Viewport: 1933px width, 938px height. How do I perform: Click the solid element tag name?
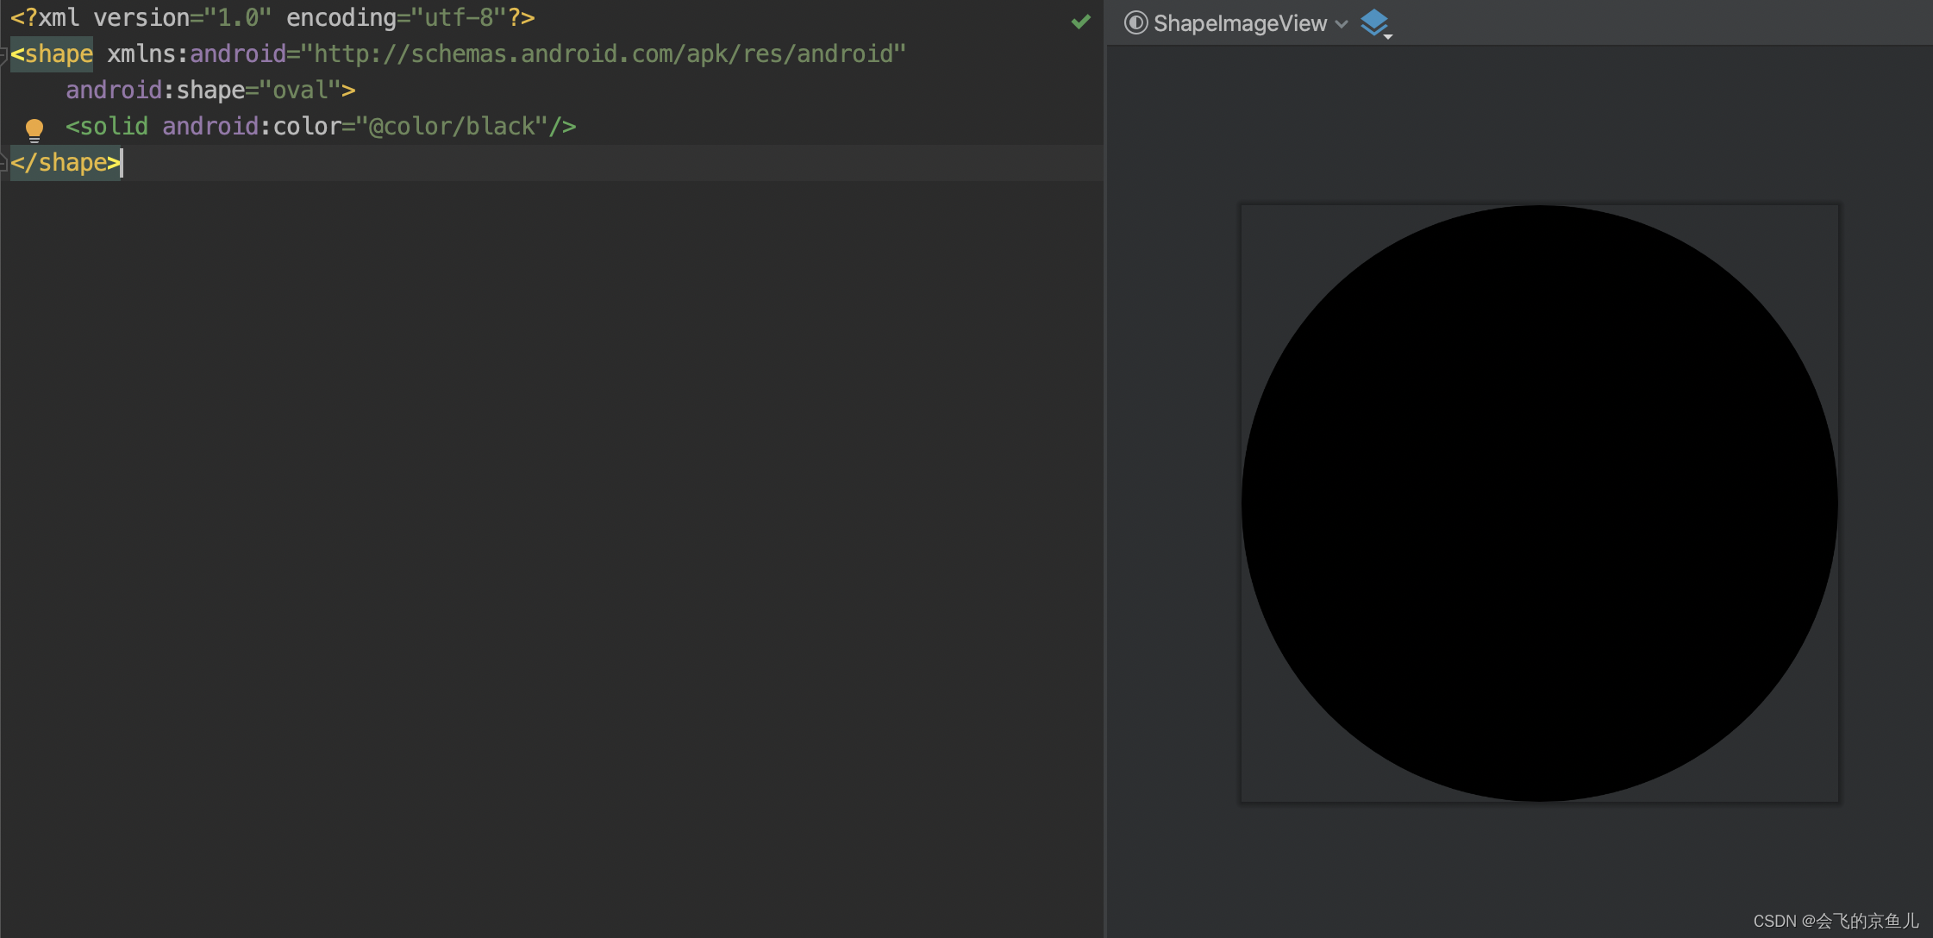click(x=112, y=127)
